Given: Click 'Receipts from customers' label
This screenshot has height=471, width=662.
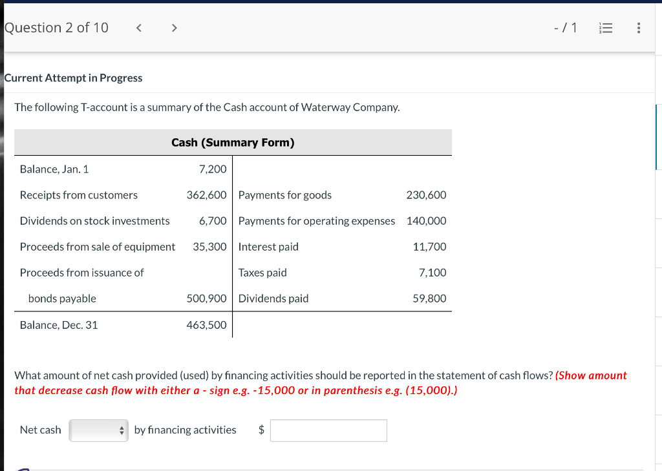Looking at the screenshot, I should 78,195.
